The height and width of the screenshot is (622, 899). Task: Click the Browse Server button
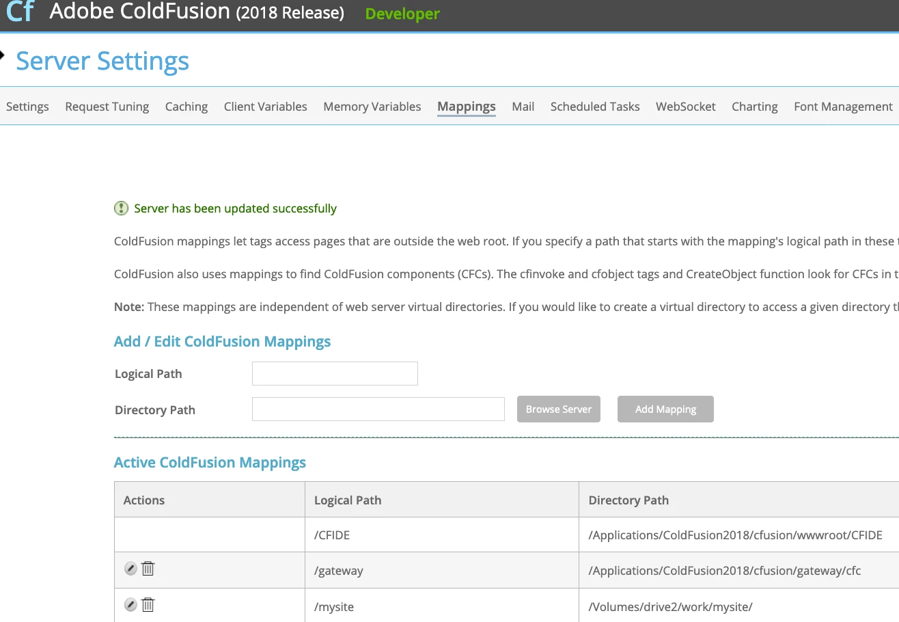(559, 409)
